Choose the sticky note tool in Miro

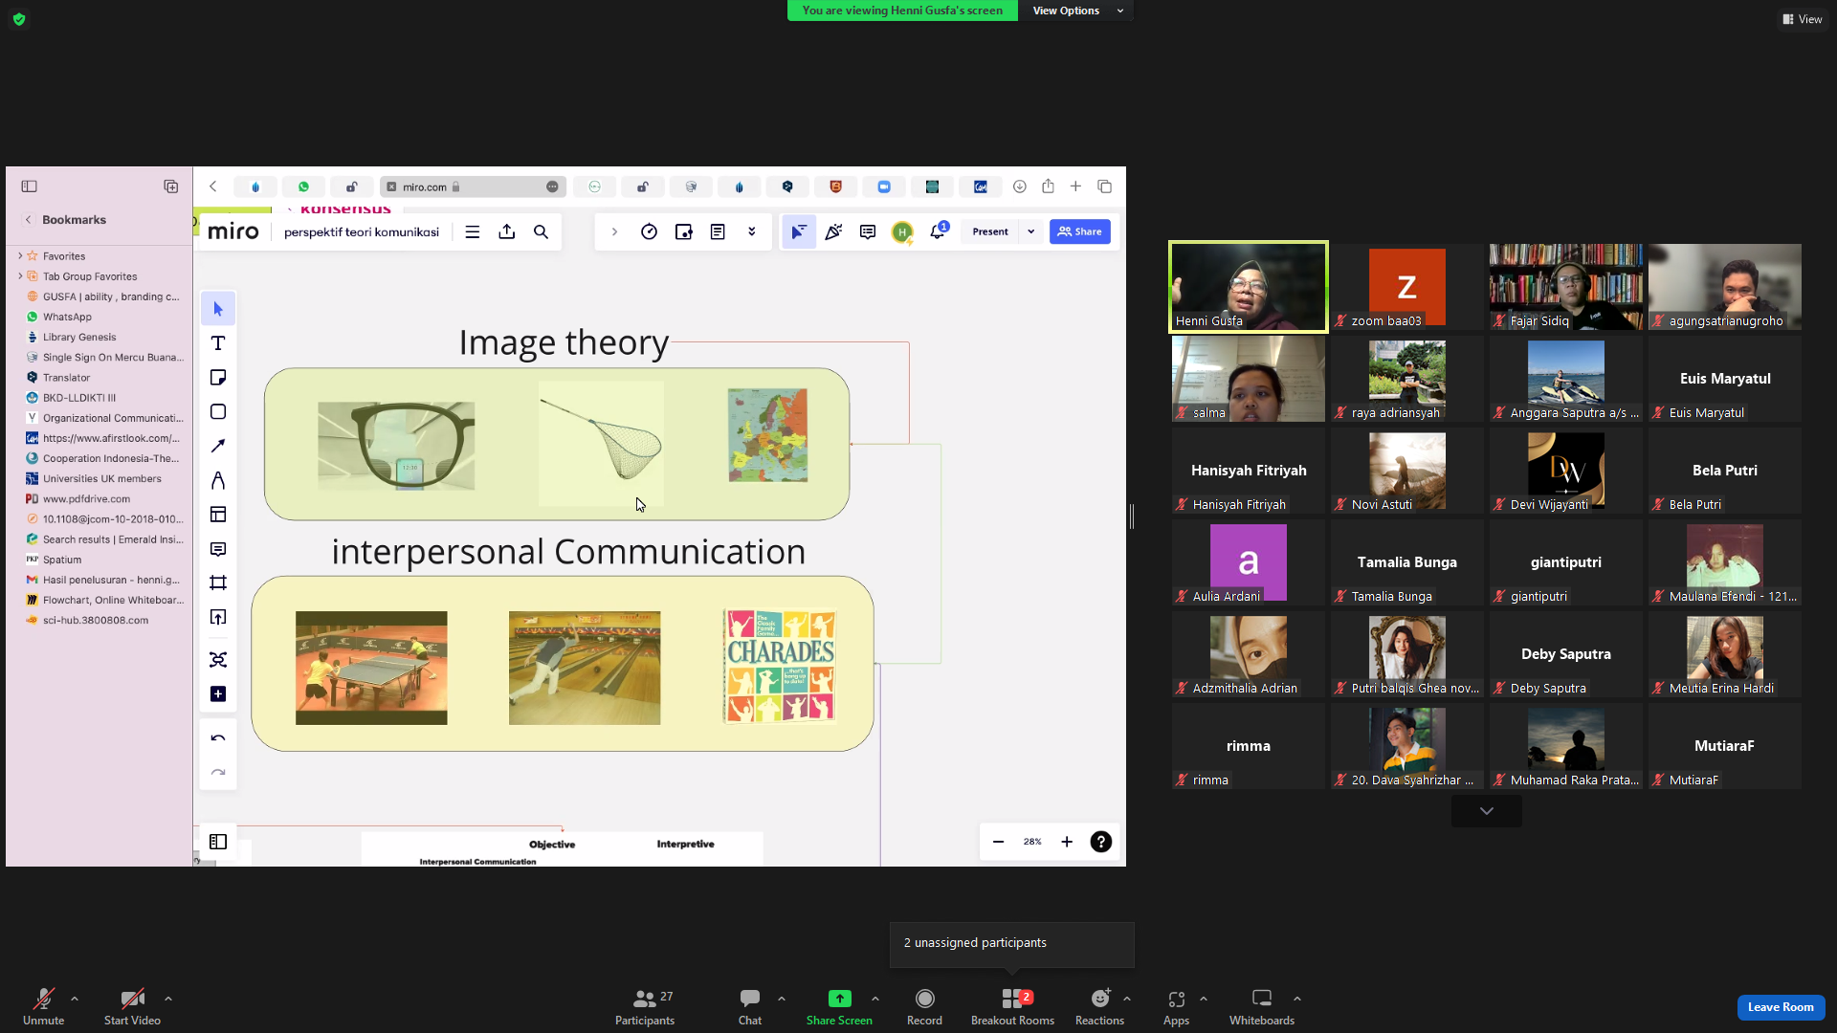(x=218, y=378)
